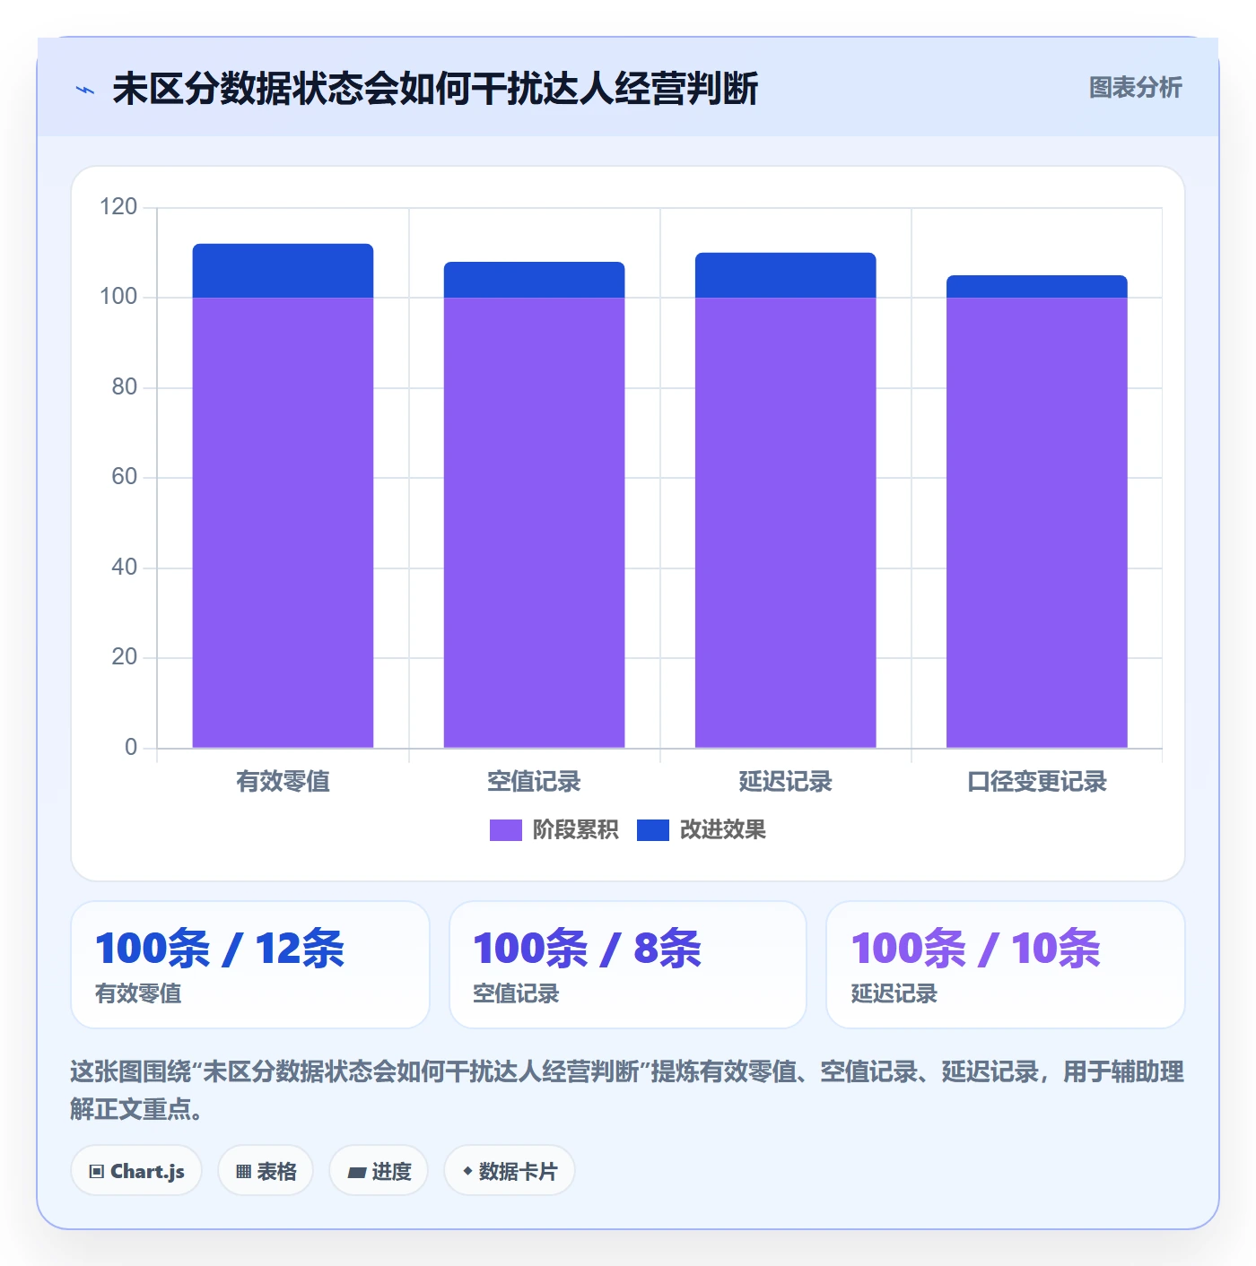This screenshot has height=1266, width=1256.
Task: Toggle the 改进效果 legend swatch
Action: tap(652, 830)
